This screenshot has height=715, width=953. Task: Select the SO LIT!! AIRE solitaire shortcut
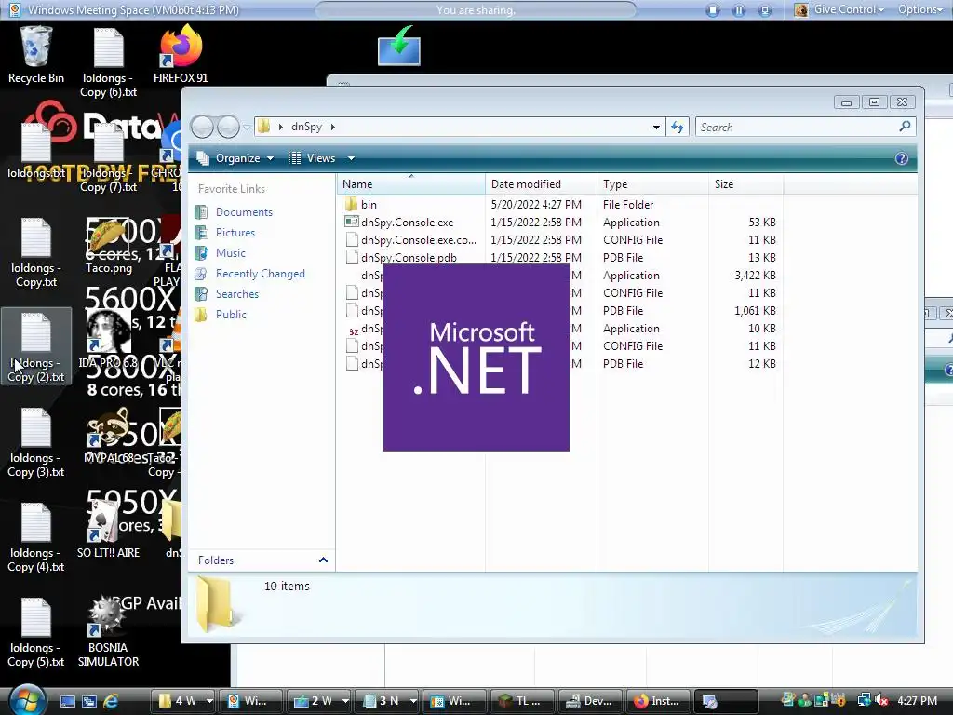[x=108, y=530]
